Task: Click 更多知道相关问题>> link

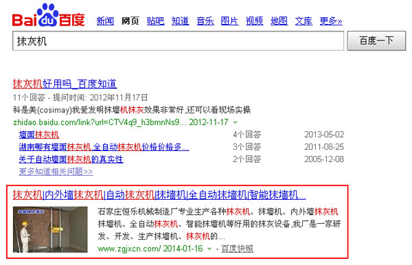Action: pyautogui.click(x=56, y=172)
